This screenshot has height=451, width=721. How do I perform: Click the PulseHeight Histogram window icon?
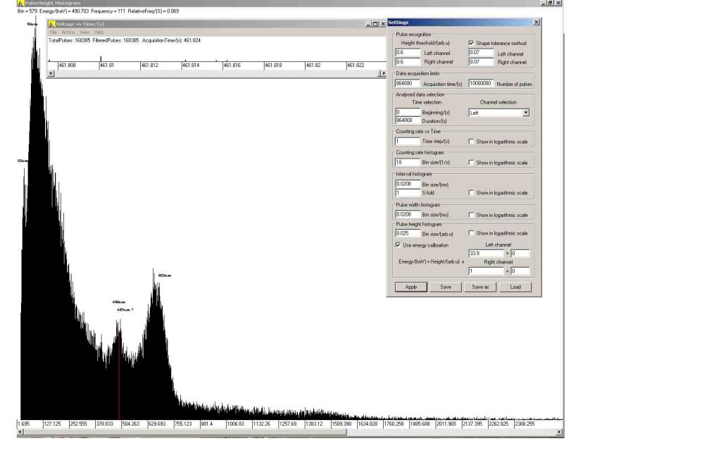point(20,4)
